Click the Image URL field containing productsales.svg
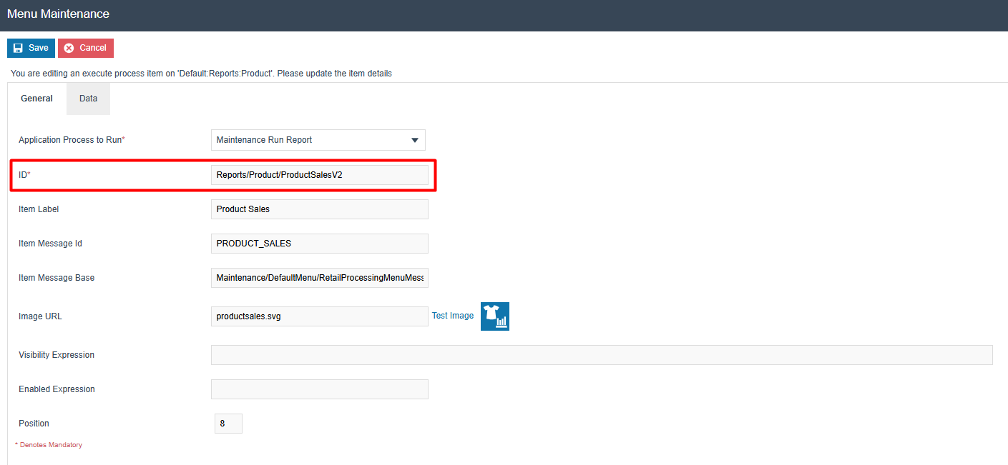The width and height of the screenshot is (1008, 465). [319, 316]
